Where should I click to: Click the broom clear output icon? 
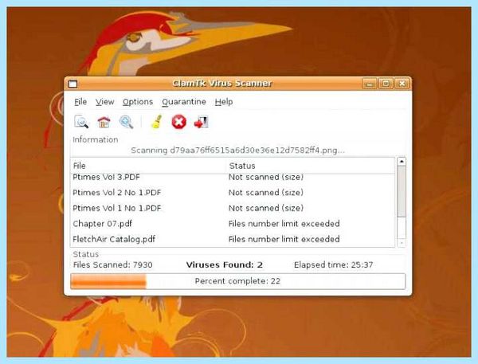pyautogui.click(x=156, y=122)
